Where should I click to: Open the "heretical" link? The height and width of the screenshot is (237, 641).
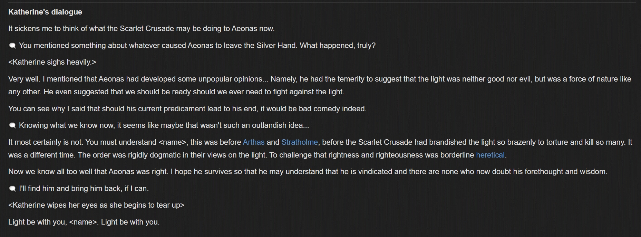pyautogui.click(x=490, y=155)
